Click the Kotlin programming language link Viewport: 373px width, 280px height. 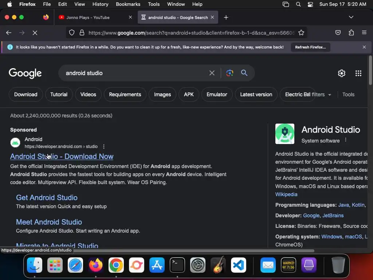click(x=358, y=205)
